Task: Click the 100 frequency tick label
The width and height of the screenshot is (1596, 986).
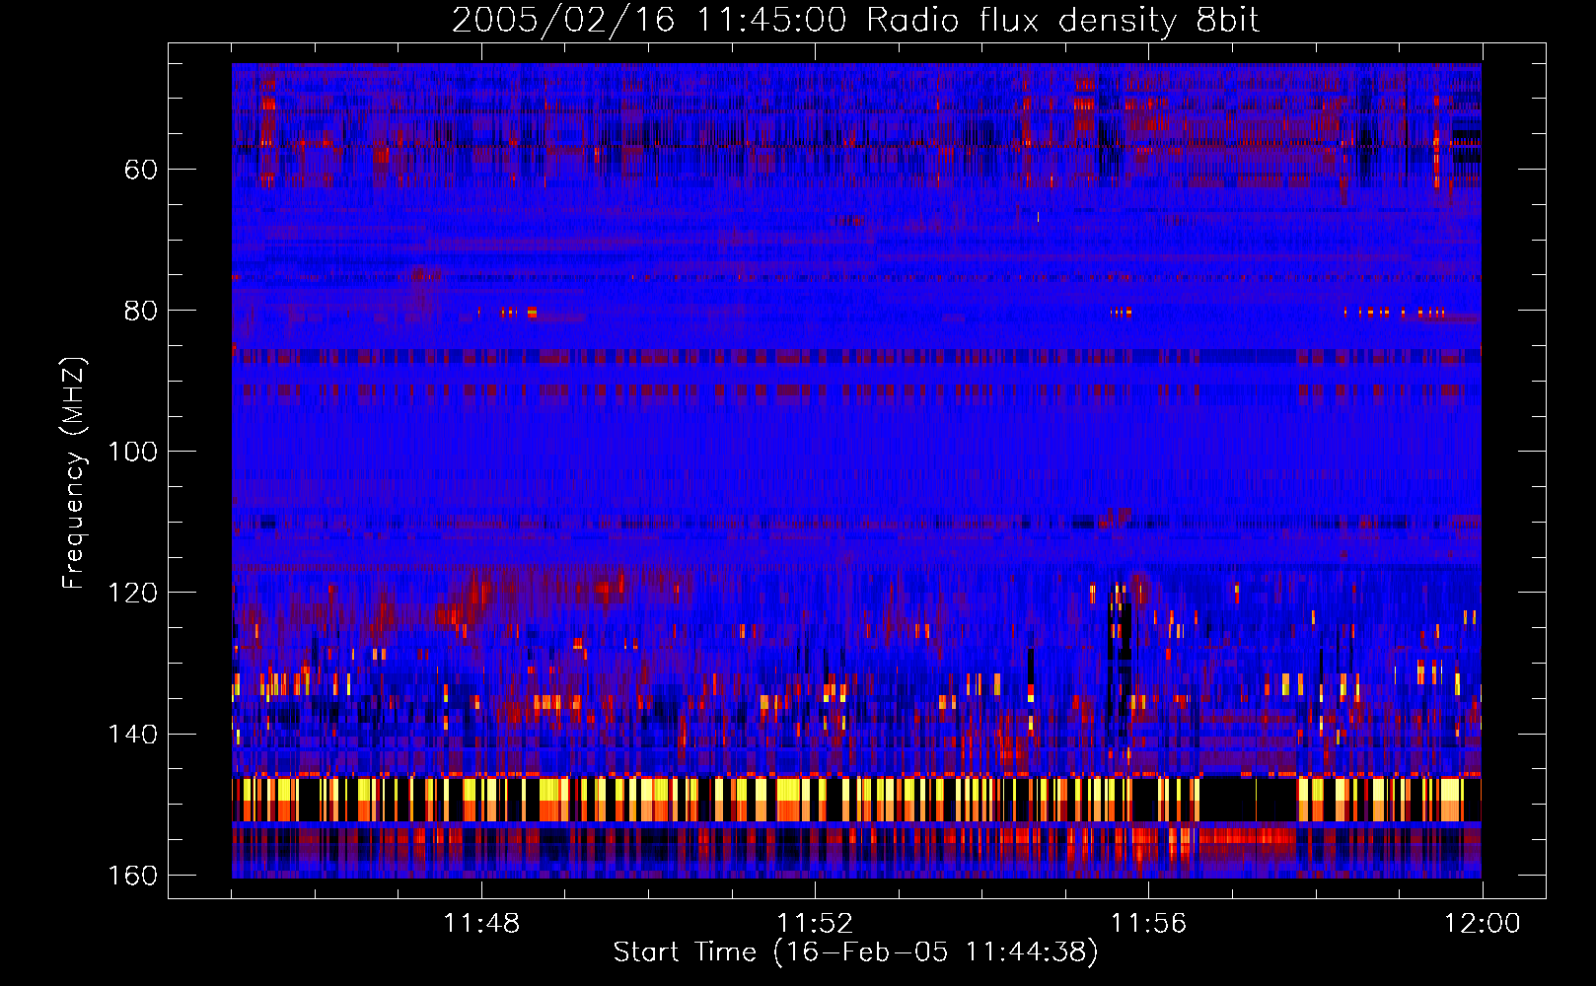Action: tap(132, 452)
